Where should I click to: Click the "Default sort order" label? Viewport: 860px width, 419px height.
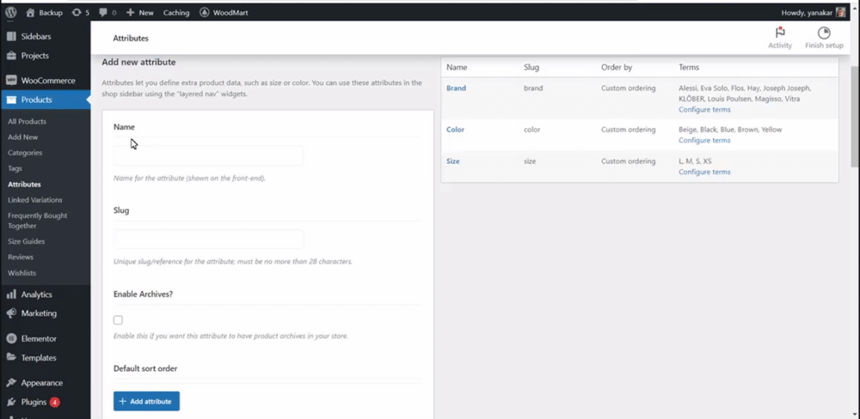pyautogui.click(x=145, y=368)
